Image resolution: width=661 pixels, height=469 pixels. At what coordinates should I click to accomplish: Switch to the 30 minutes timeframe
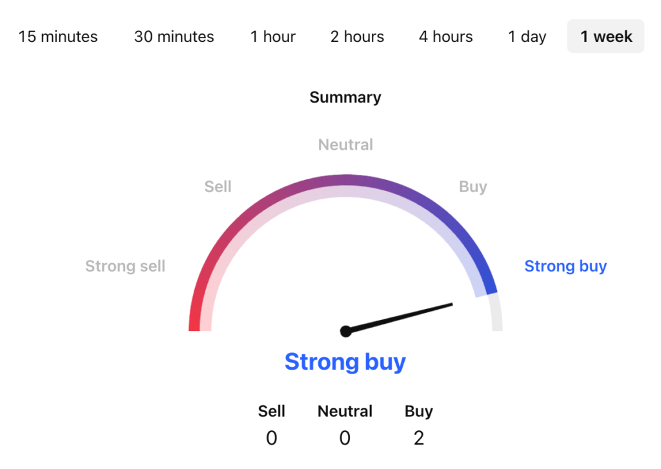(x=174, y=37)
